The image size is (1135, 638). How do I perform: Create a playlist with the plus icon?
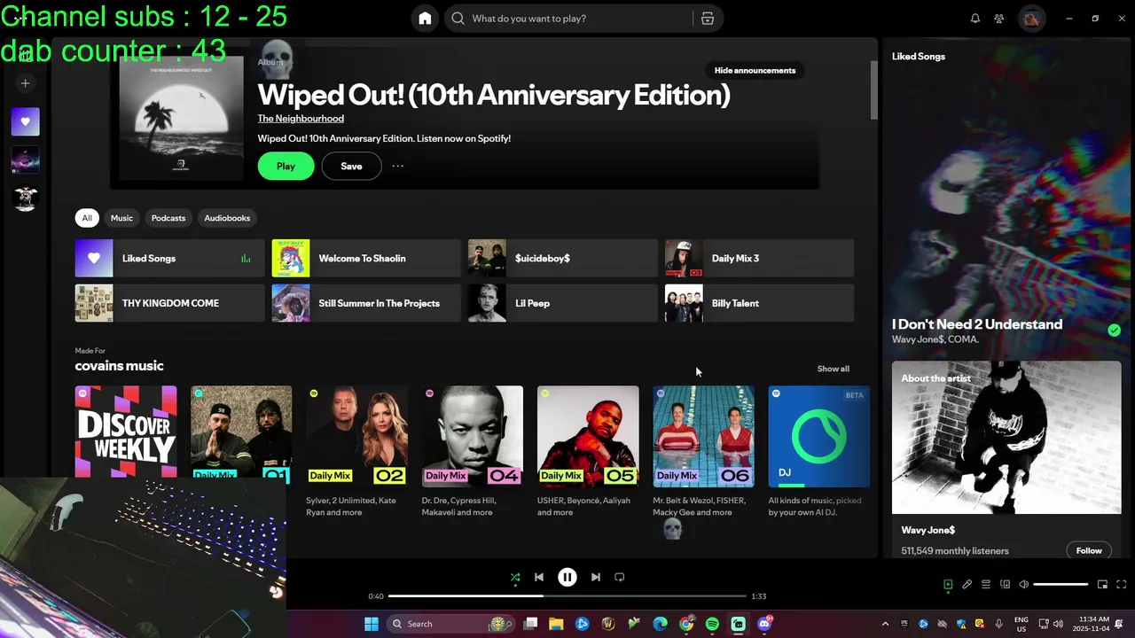[x=26, y=83]
